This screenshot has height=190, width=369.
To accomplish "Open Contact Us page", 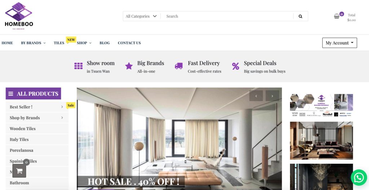I will coord(129,43).
